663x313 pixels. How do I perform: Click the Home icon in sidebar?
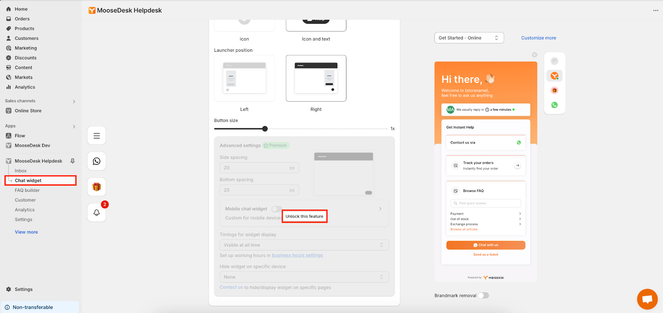9,9
